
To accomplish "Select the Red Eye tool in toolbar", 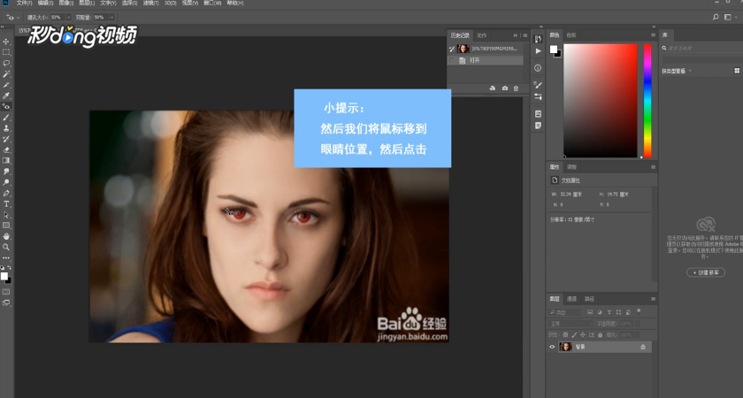I will coord(6,107).
